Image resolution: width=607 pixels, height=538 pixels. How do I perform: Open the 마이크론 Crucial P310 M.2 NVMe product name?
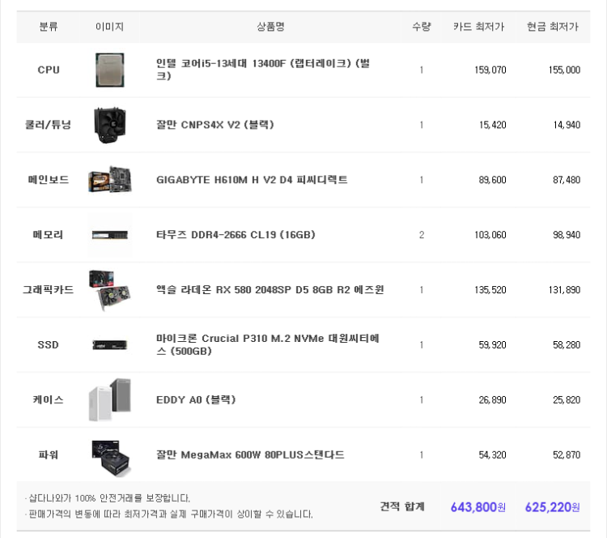point(268,344)
